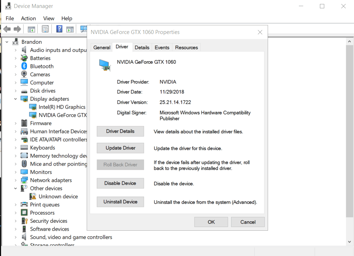Click the scrollbar down arrow in Device Manager
354x256 pixels.
[350, 242]
